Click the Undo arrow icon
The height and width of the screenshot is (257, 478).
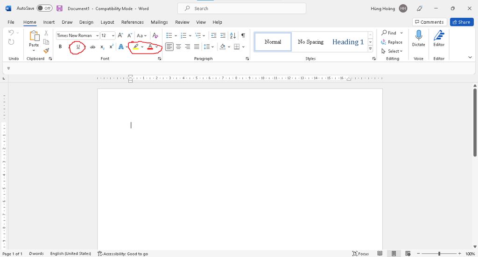11,33
